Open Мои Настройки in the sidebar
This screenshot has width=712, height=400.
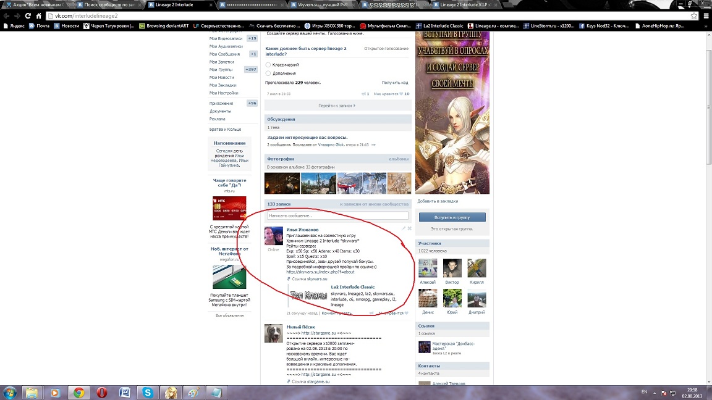click(x=223, y=93)
